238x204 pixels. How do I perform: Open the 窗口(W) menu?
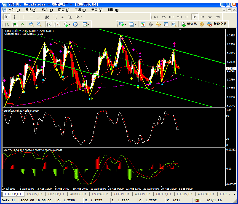97,10
